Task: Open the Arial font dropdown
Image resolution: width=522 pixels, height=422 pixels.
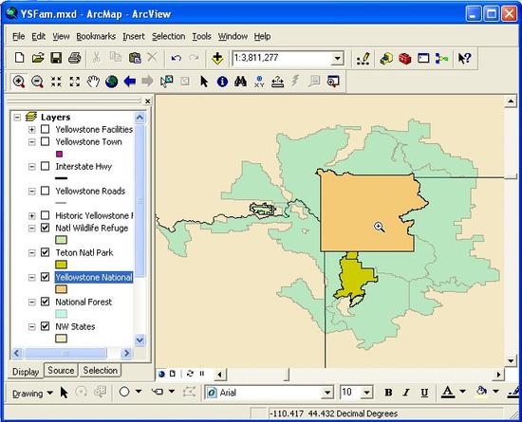Action: click(x=327, y=393)
